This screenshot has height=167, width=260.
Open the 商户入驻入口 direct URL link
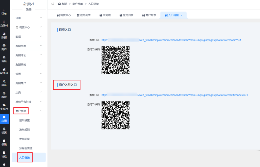(x=174, y=95)
